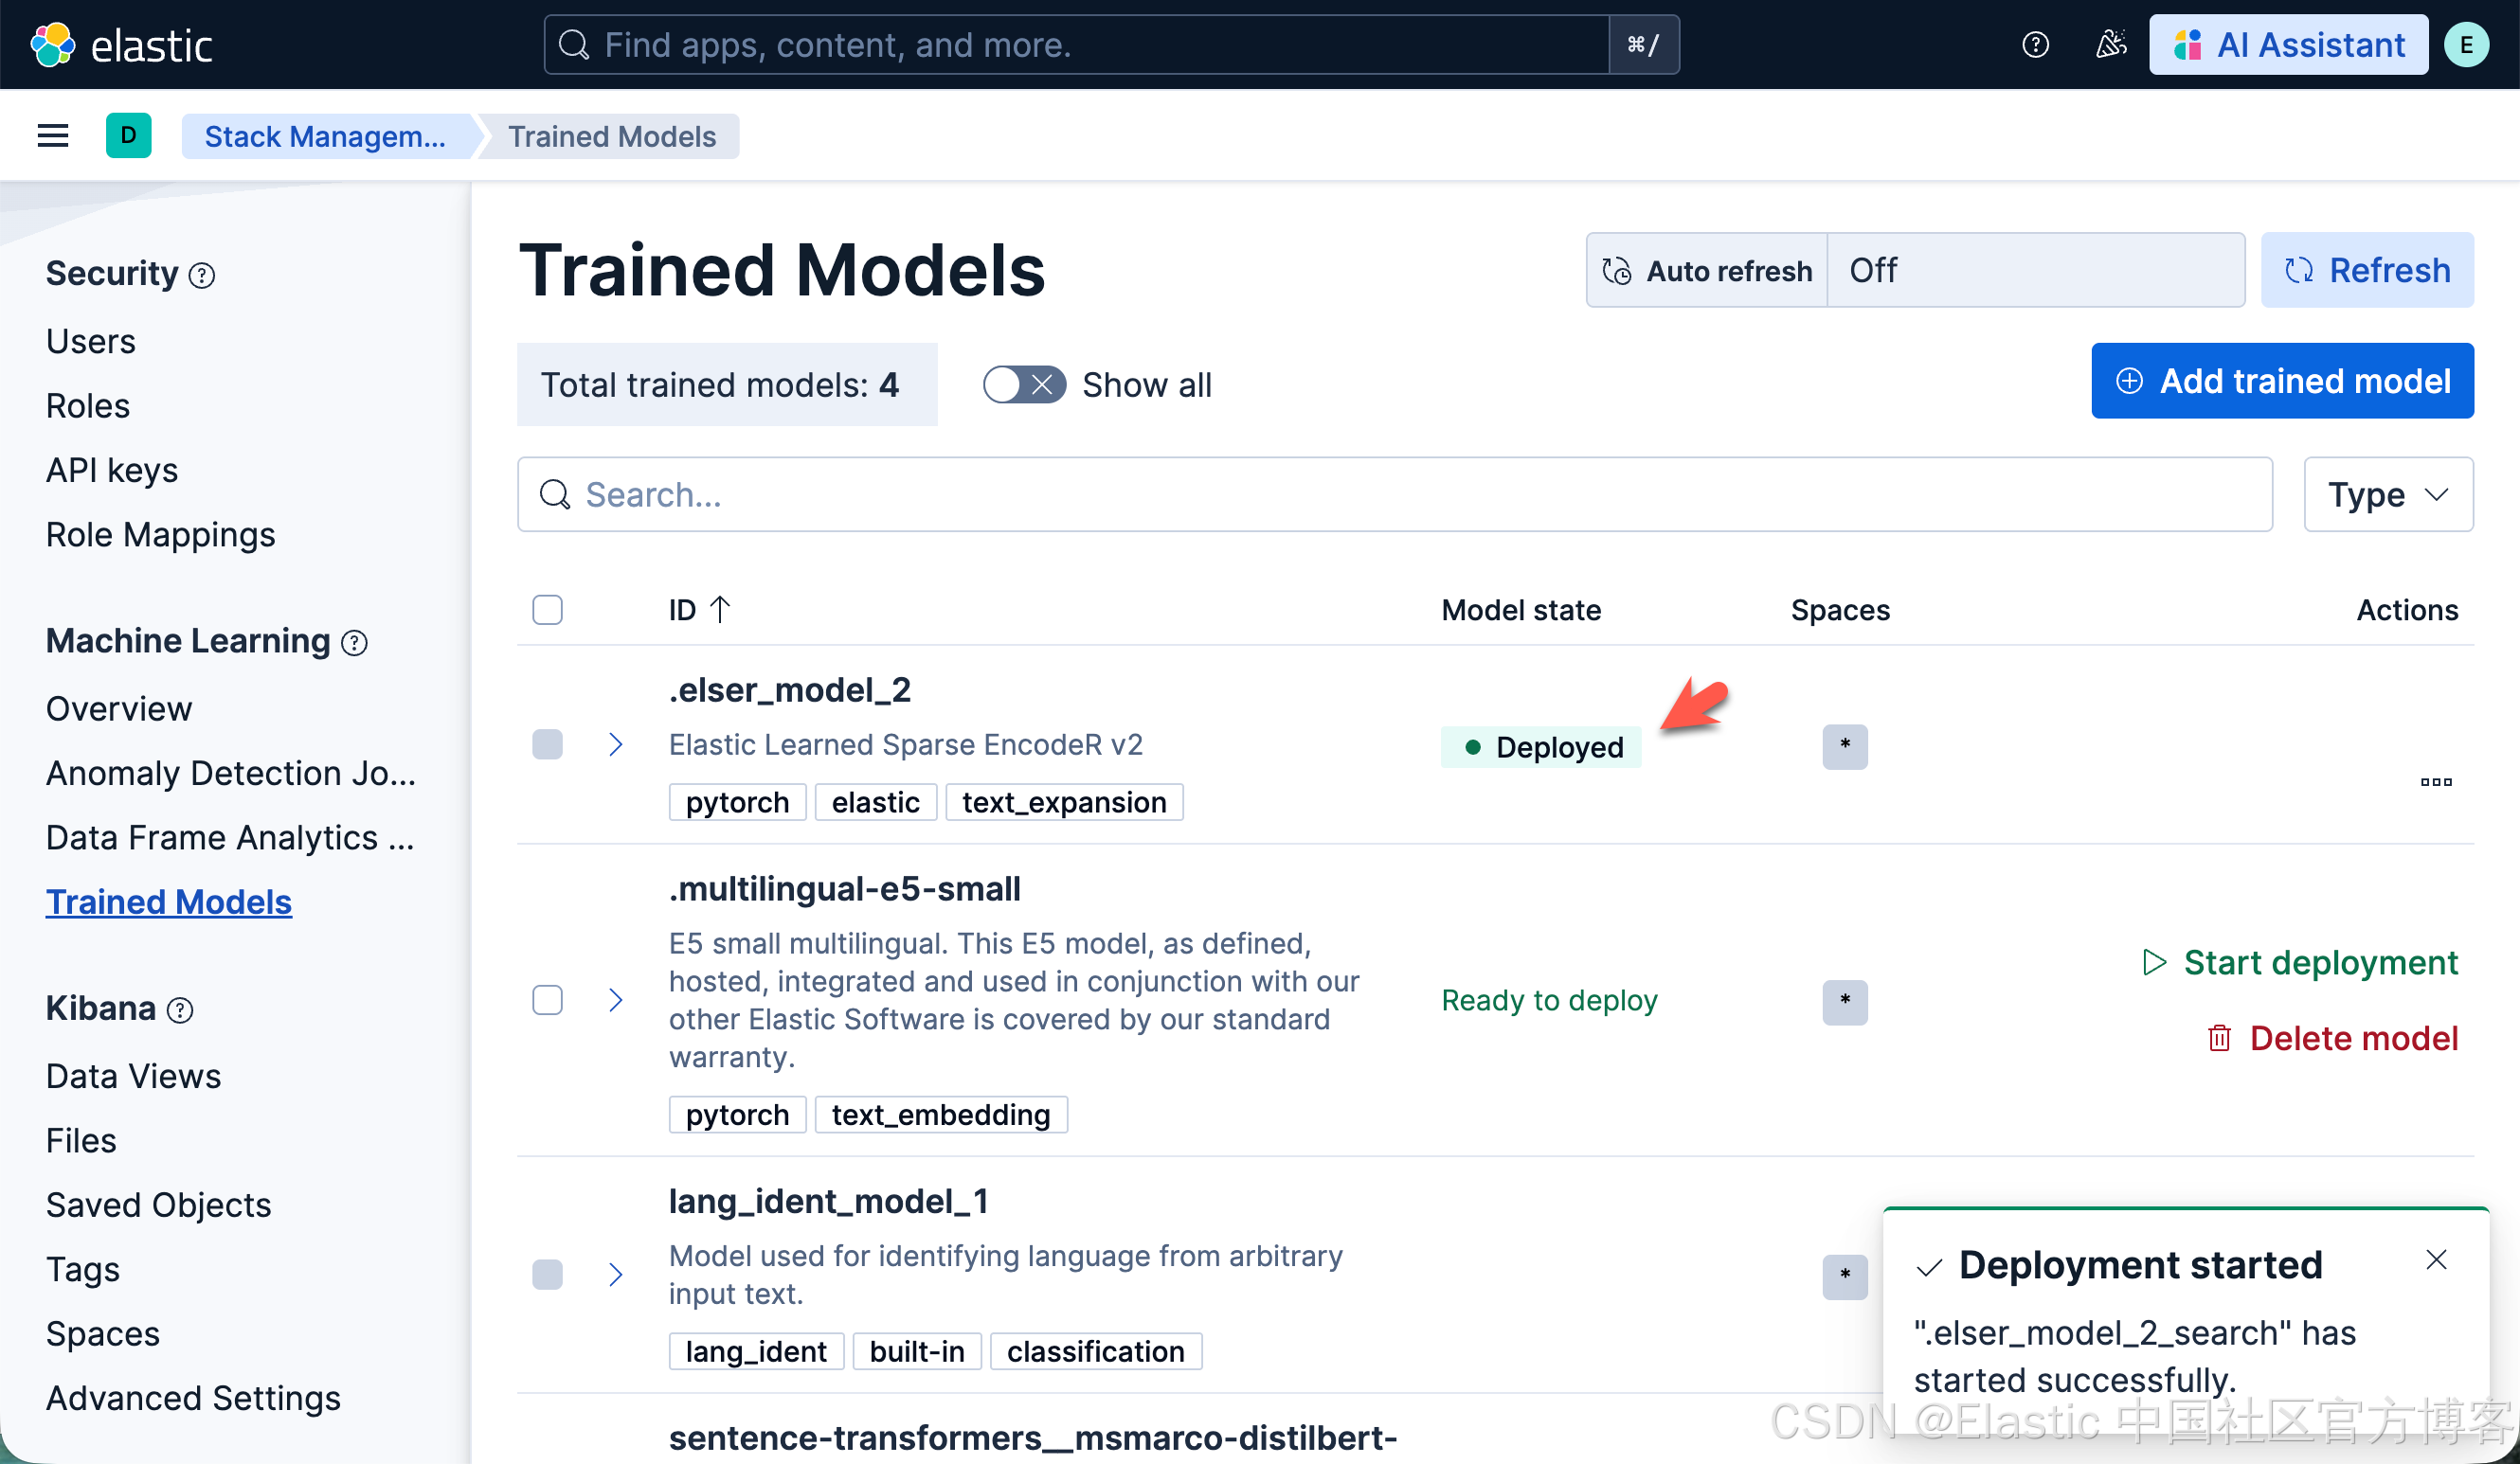2520x1464 pixels.
Task: Go to Stack Management breadcrumb
Action: [325, 136]
